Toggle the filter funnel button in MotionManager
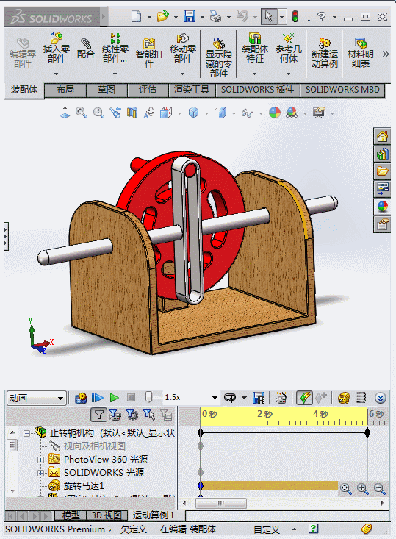The image size is (396, 539). (99, 415)
